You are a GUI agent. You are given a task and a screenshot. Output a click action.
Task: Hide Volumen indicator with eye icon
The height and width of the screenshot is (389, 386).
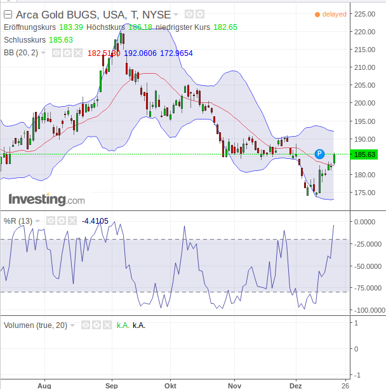[86, 325]
